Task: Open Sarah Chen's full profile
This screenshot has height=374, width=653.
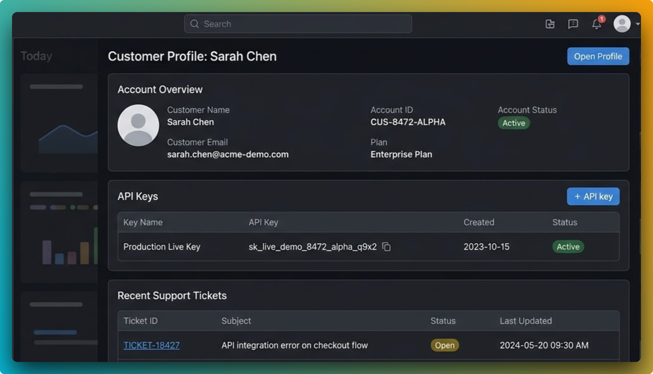Action: pos(598,56)
